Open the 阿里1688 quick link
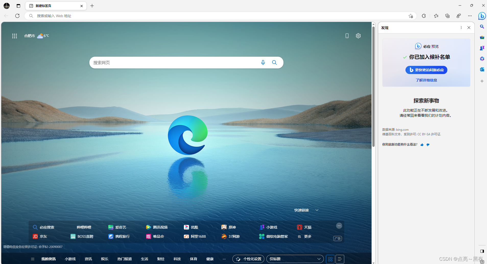The image size is (487, 264). pyautogui.click(x=195, y=236)
